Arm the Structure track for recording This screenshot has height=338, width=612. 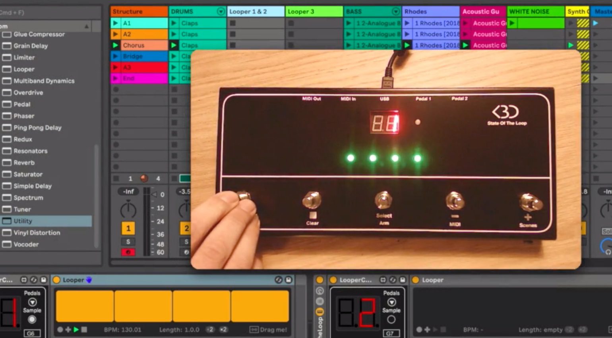(x=128, y=252)
